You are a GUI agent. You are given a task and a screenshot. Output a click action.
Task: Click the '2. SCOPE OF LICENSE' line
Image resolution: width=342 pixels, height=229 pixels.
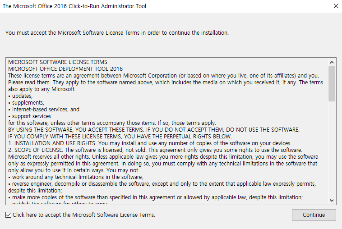click(155, 150)
